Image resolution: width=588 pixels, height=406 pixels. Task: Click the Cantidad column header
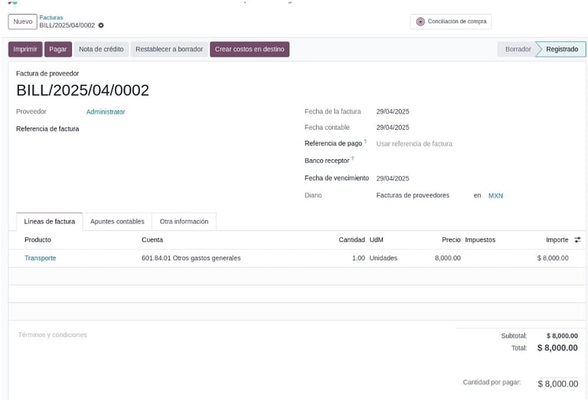coord(351,240)
